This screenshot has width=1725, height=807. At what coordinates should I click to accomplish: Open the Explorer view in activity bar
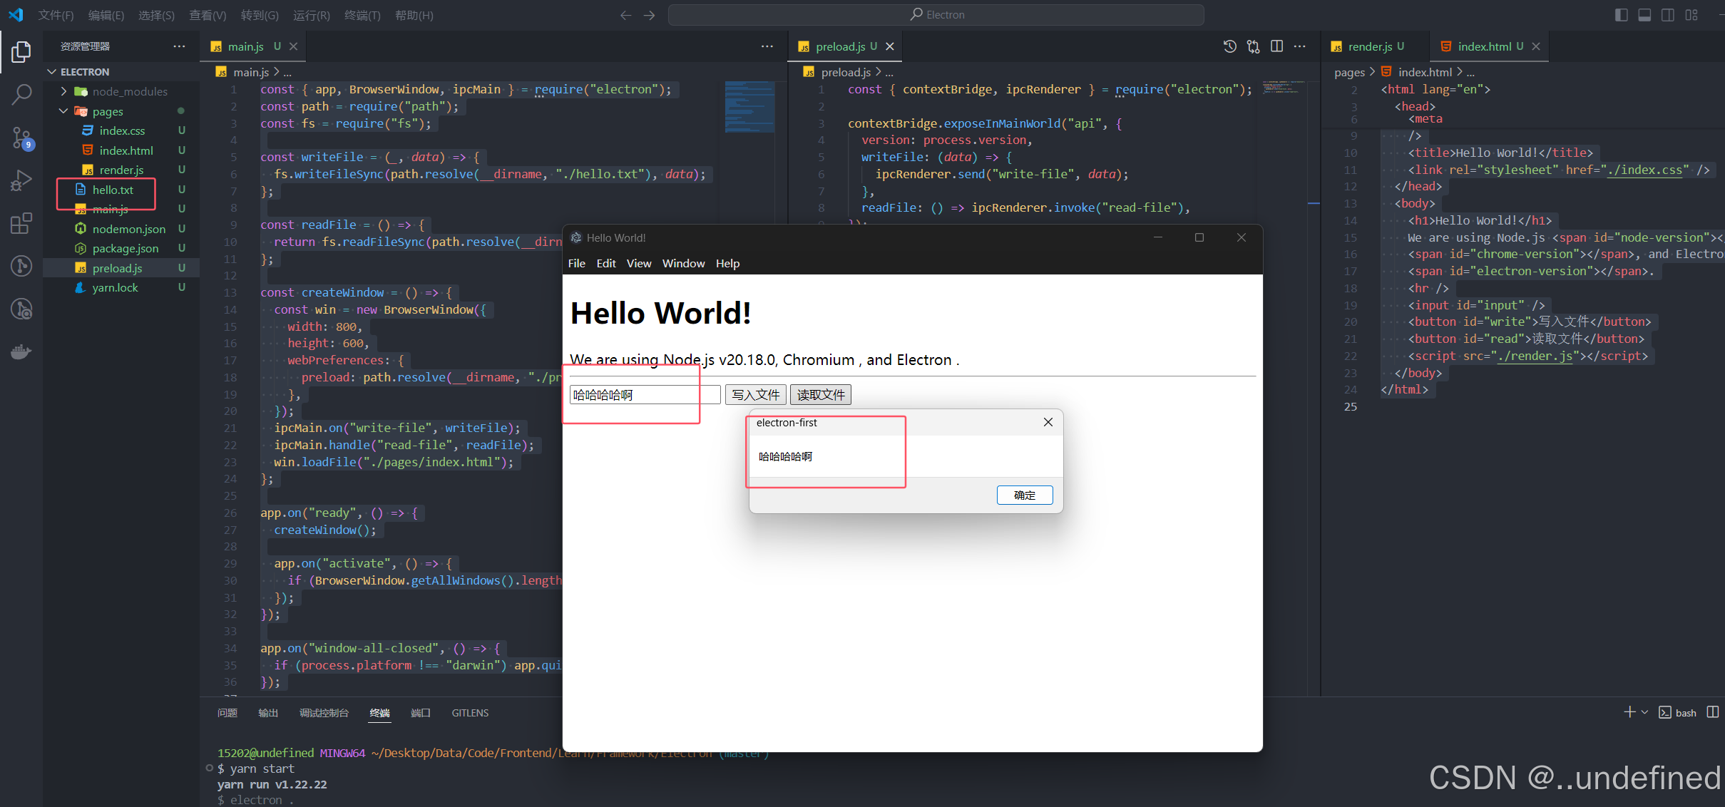[x=21, y=51]
